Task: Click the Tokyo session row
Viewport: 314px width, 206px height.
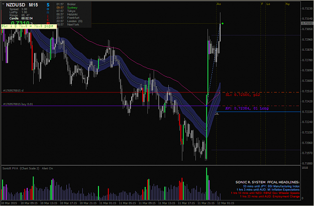Action: click(66, 11)
